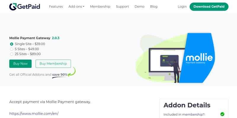
Task: Click the green checkmark beside Included in membership
Action: point(222,114)
